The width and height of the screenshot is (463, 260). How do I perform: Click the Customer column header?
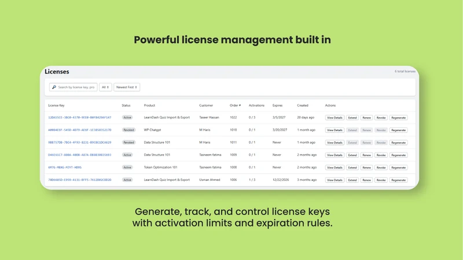(206, 105)
